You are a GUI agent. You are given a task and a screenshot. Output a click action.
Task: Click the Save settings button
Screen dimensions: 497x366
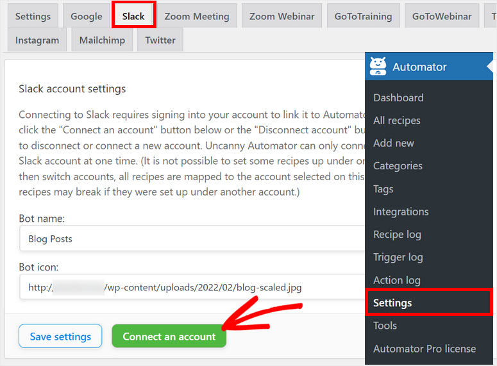point(60,337)
